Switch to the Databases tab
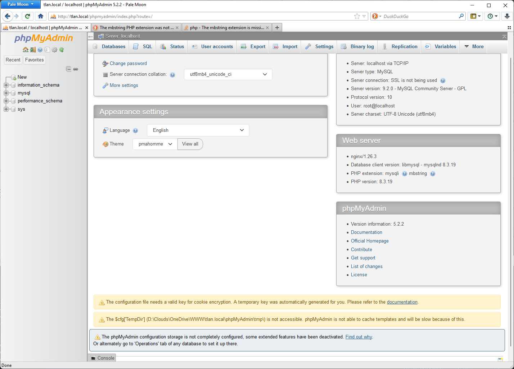This screenshot has width=514, height=369. (x=109, y=47)
